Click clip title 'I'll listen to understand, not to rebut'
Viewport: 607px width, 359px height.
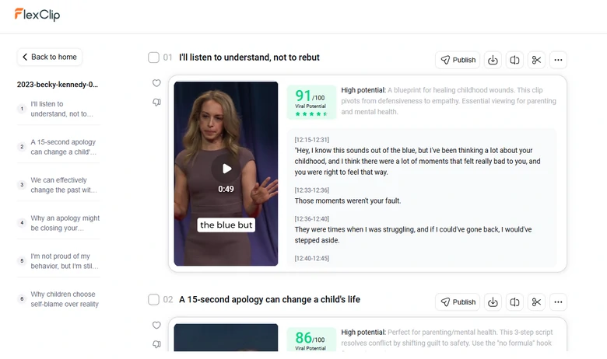coord(249,58)
